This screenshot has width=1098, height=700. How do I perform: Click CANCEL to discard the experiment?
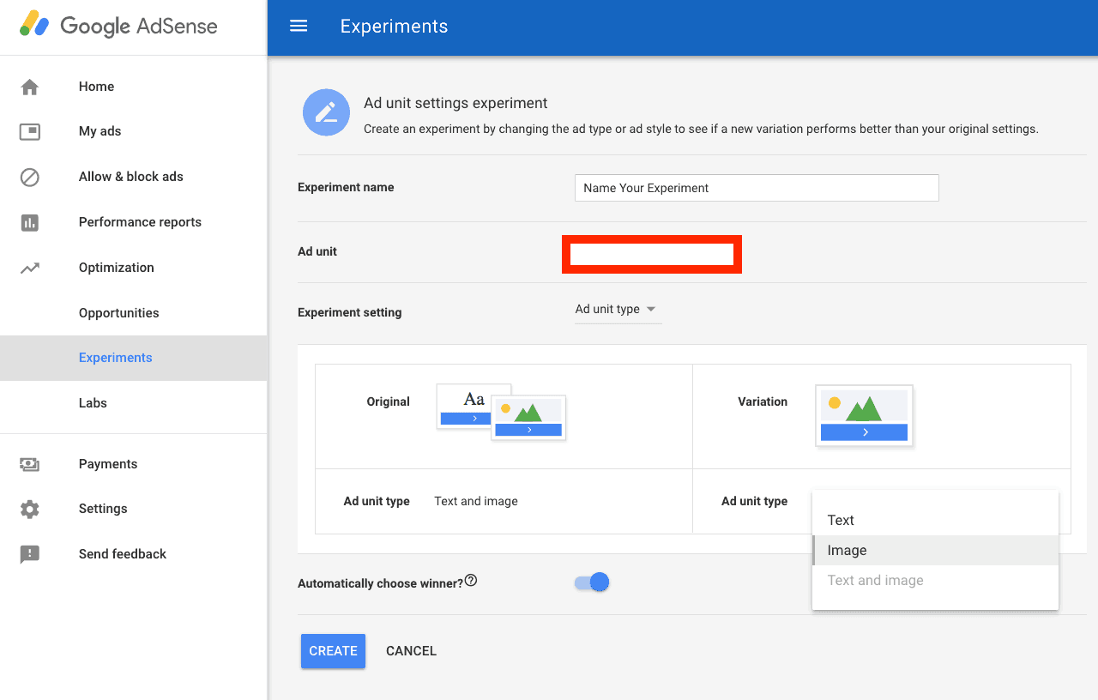(x=411, y=651)
